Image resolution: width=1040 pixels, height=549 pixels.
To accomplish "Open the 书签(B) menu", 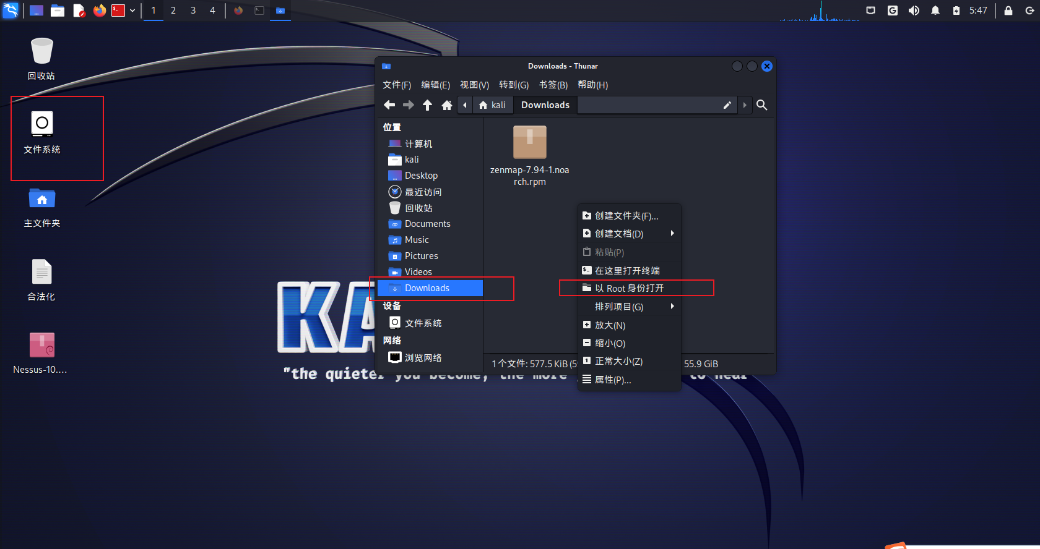I will point(553,85).
